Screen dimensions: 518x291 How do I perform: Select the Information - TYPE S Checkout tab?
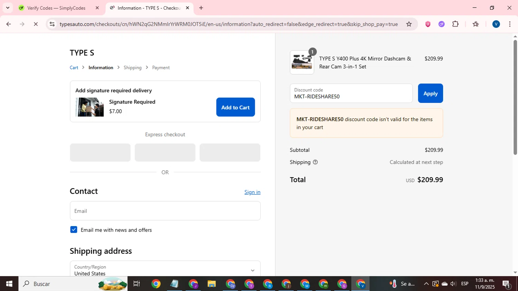coord(149,8)
